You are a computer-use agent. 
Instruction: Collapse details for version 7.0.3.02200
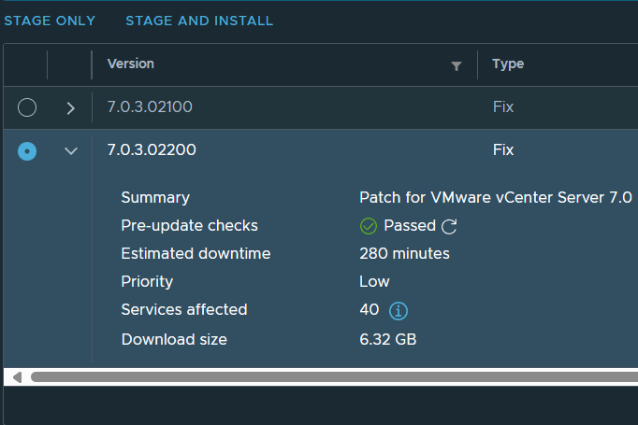(70, 150)
